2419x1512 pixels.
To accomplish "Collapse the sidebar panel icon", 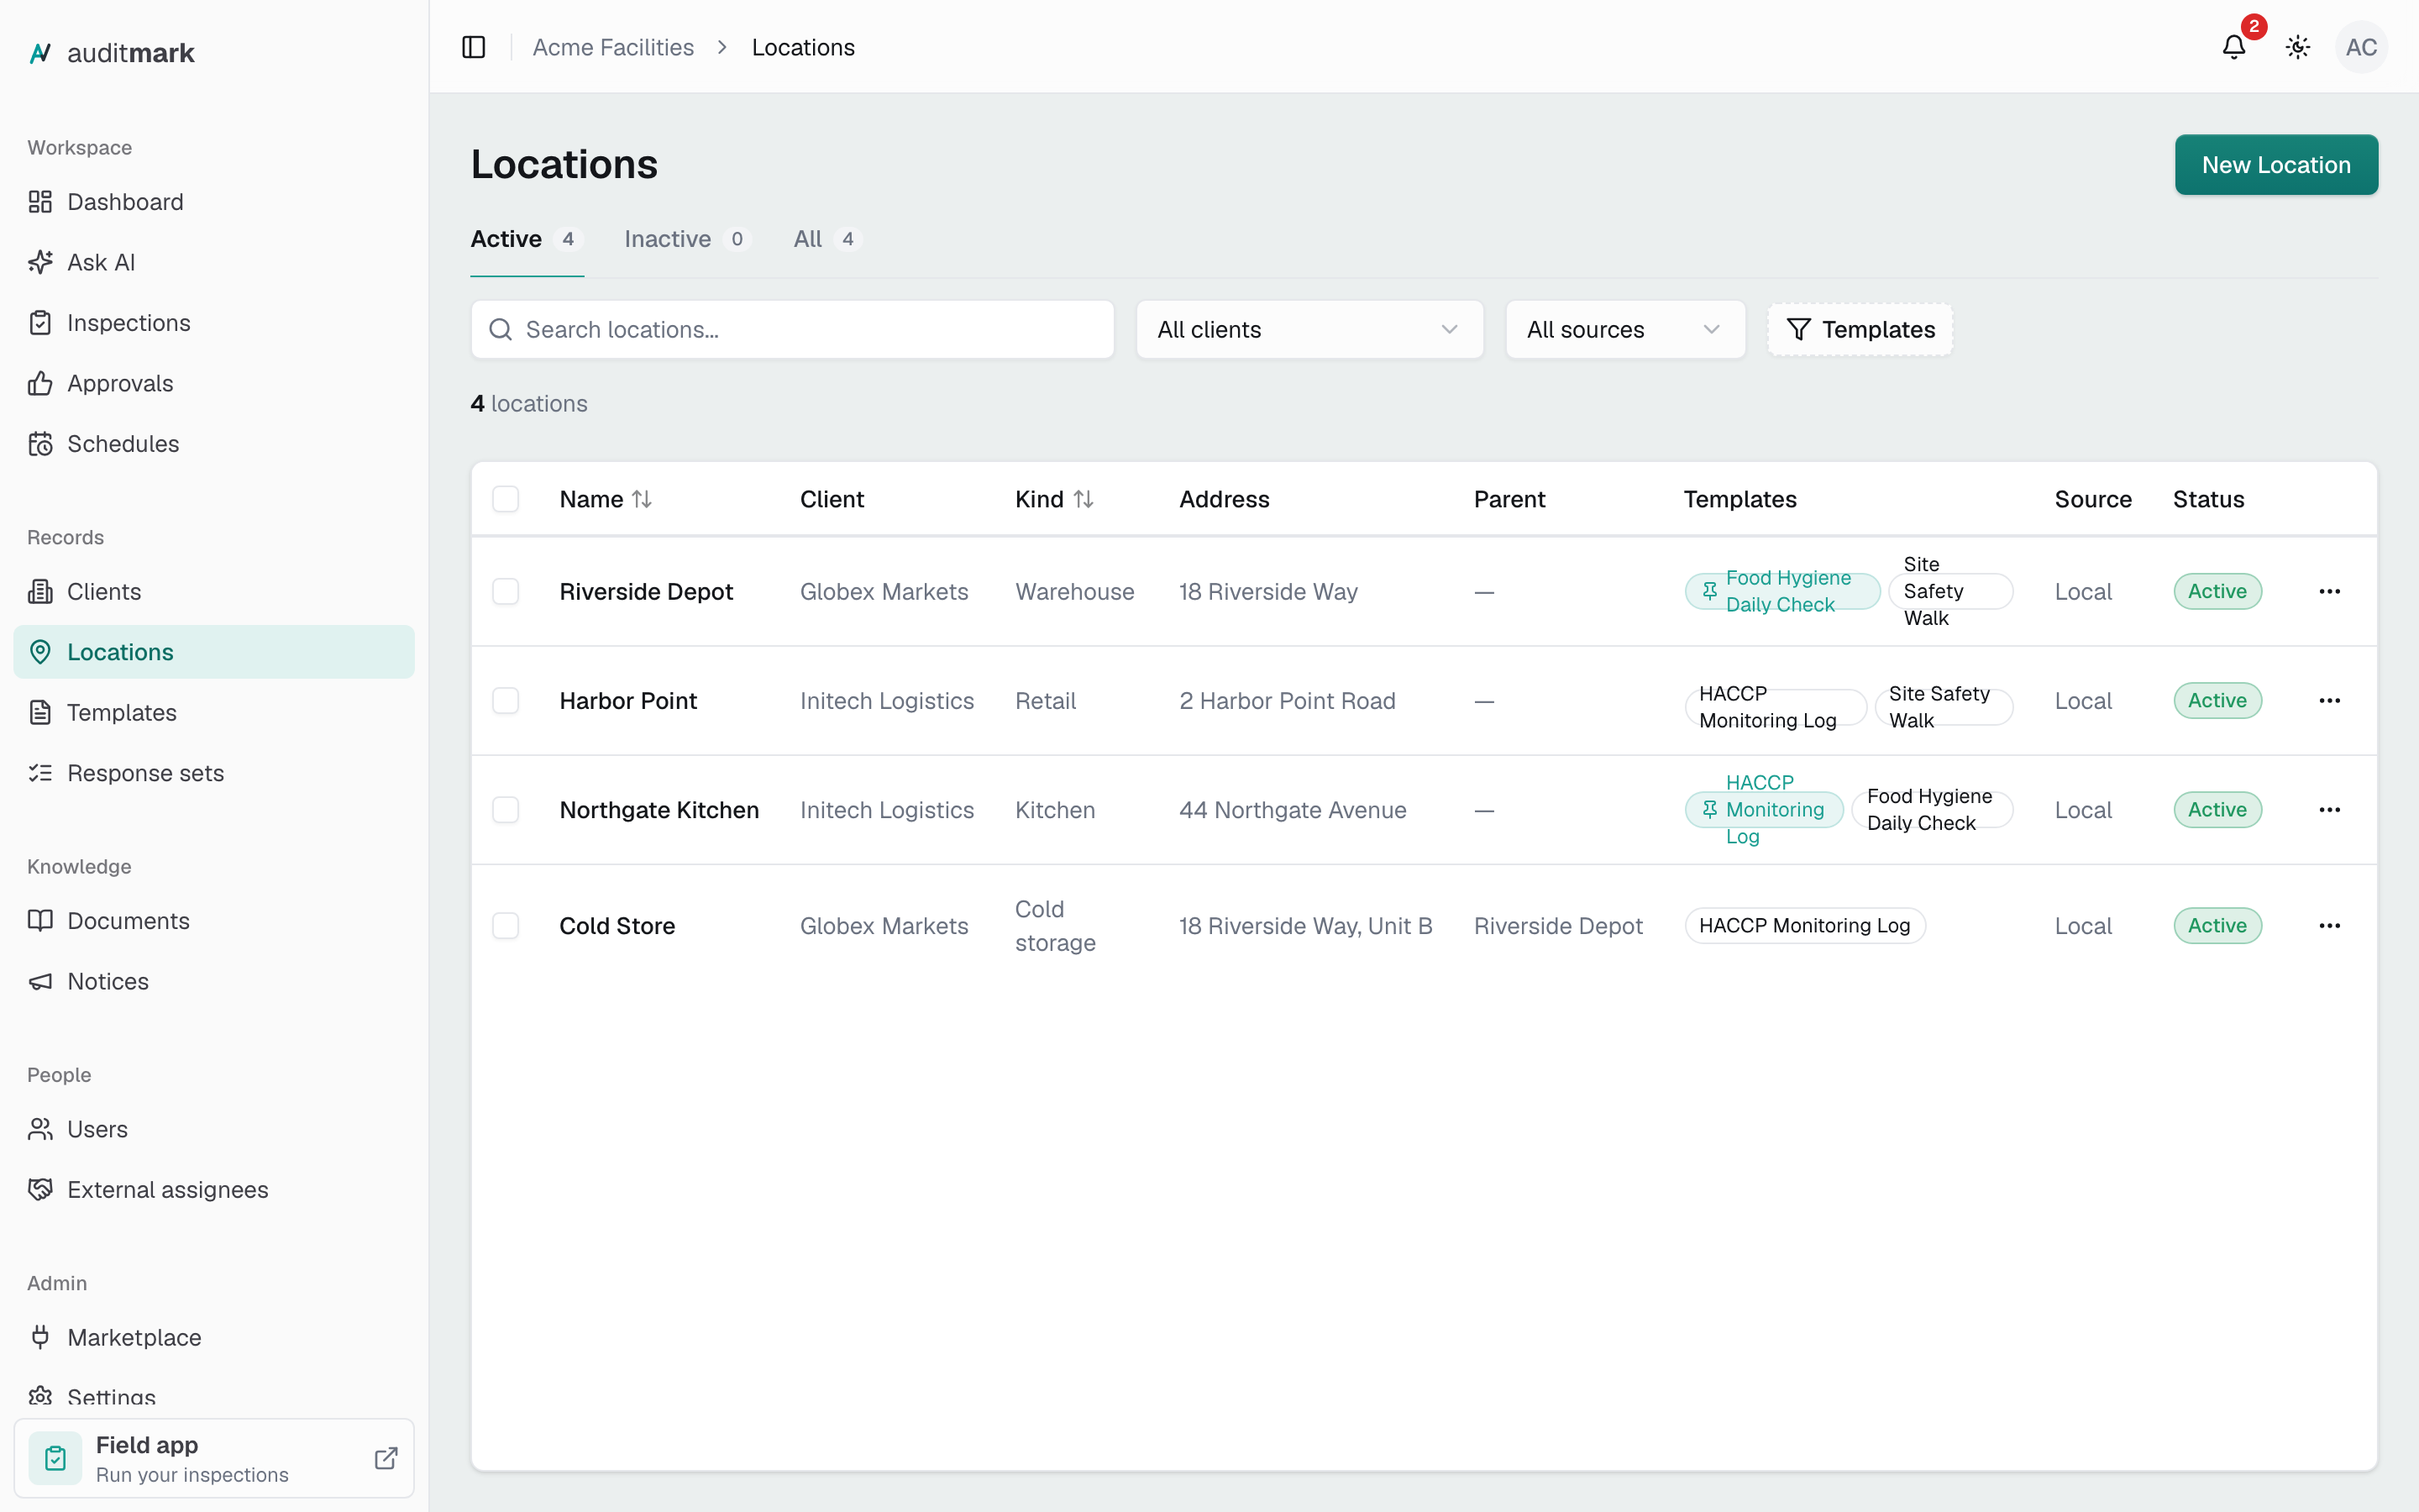I will coord(474,47).
